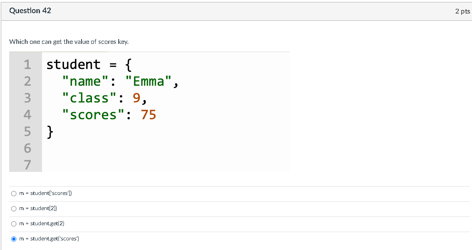Place cursor on the student = { code line
472x250 pixels.
(89, 64)
